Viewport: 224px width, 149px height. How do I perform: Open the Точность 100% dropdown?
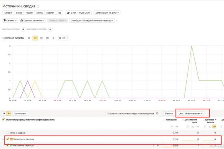57,20
